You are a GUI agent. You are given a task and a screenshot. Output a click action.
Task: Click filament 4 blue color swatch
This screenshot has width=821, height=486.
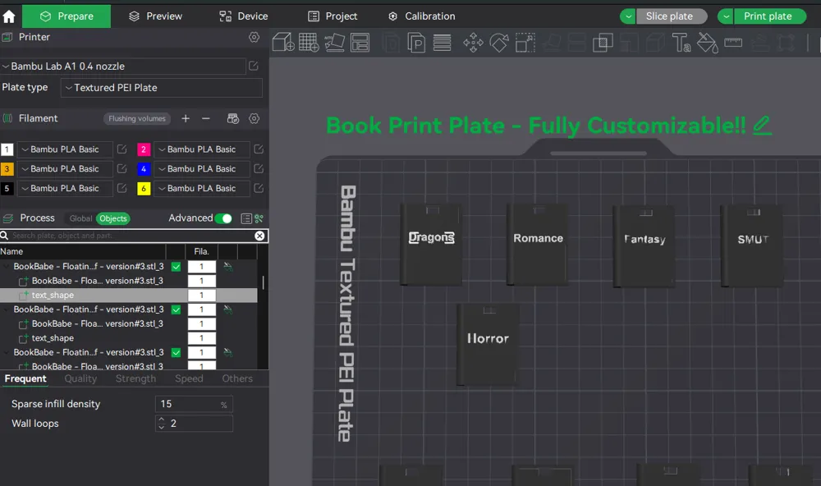(x=144, y=168)
